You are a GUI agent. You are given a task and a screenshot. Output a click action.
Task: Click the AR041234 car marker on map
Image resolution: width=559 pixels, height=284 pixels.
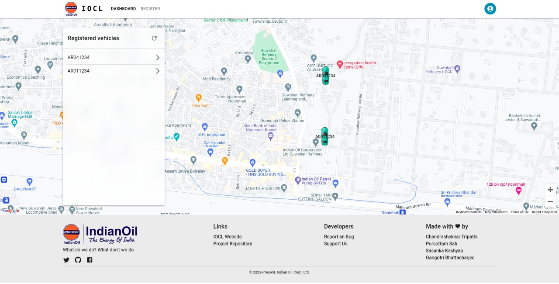click(325, 76)
